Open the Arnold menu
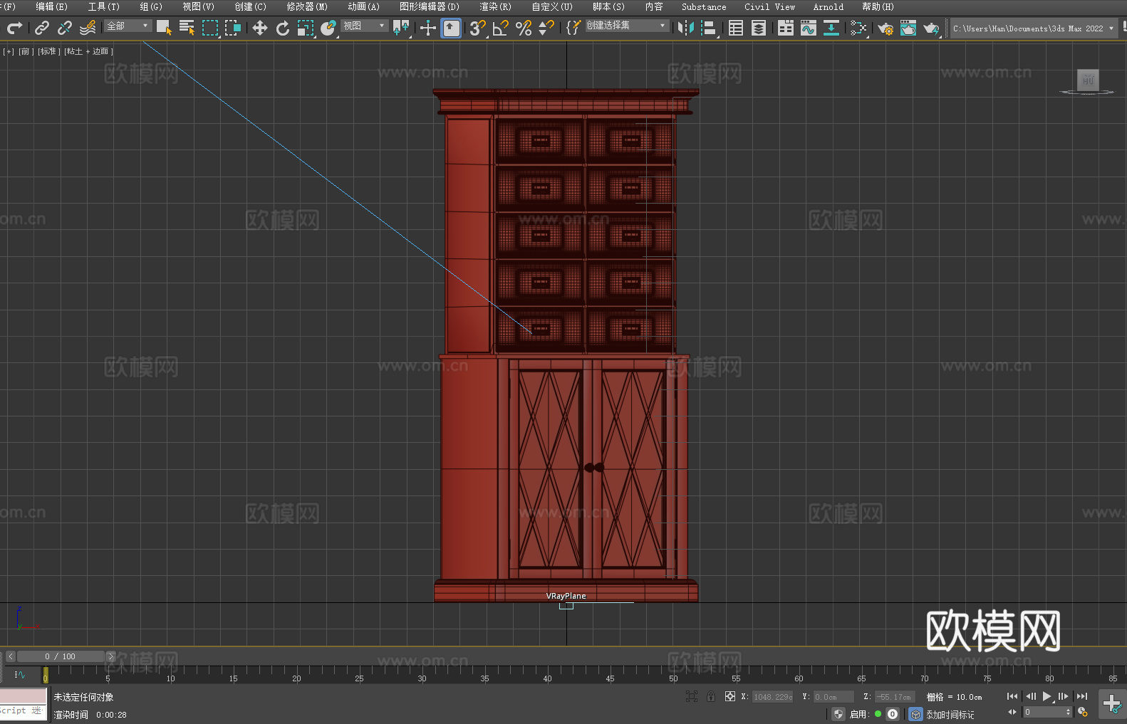1127x724 pixels. point(828,6)
